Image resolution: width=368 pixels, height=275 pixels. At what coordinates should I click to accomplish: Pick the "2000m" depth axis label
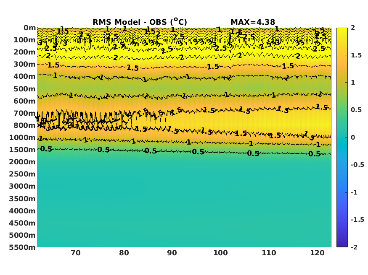pyautogui.click(x=22, y=162)
